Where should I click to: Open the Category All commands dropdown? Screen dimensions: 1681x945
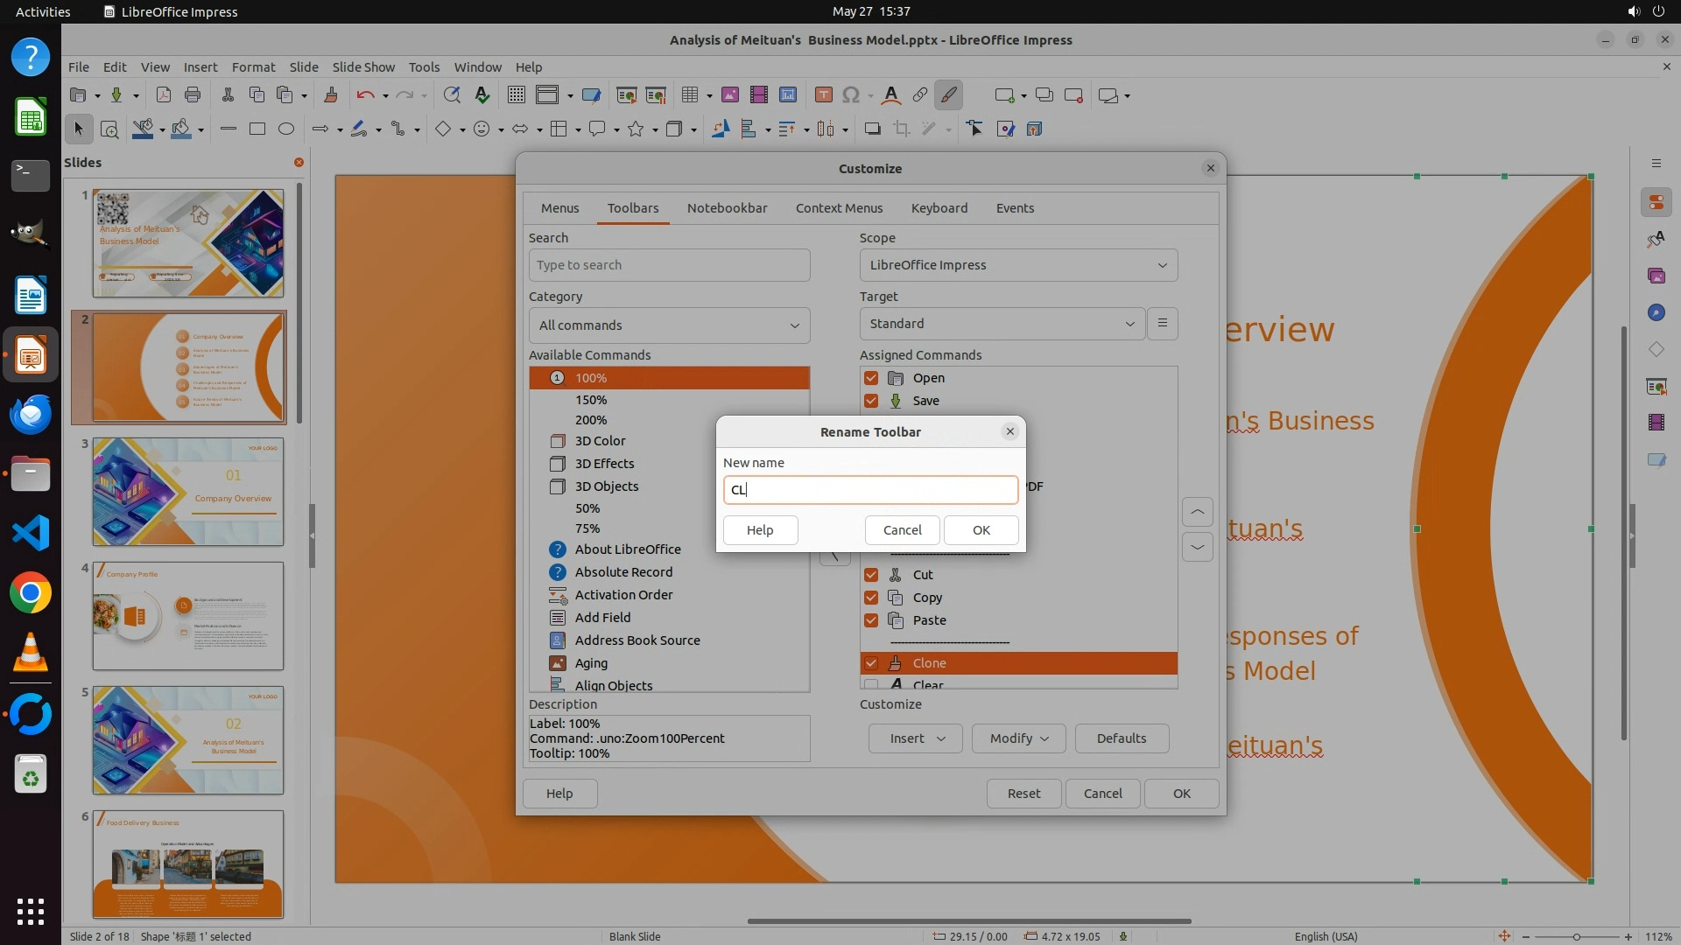click(x=669, y=325)
